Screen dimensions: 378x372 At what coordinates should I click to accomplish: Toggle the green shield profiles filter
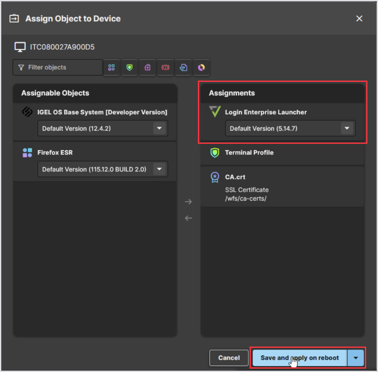(x=129, y=67)
